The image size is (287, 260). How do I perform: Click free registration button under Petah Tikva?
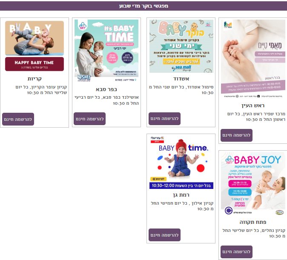pyautogui.click(x=236, y=252)
